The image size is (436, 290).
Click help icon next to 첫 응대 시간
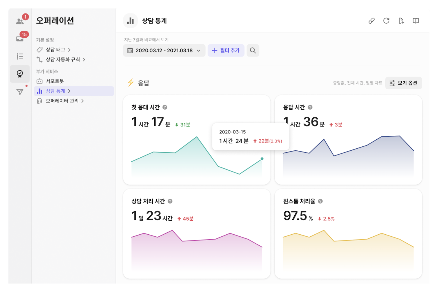click(165, 107)
